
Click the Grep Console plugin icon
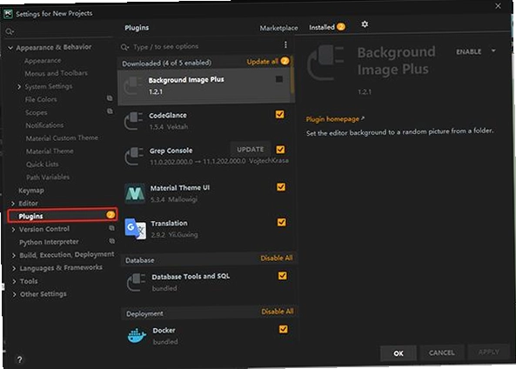(134, 156)
